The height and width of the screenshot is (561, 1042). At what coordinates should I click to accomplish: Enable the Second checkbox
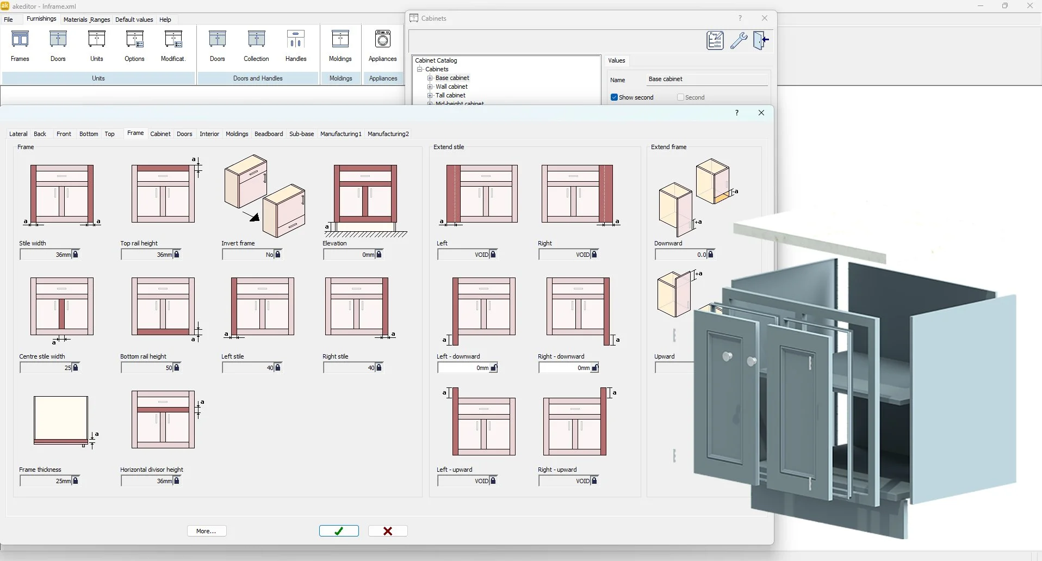tap(680, 97)
